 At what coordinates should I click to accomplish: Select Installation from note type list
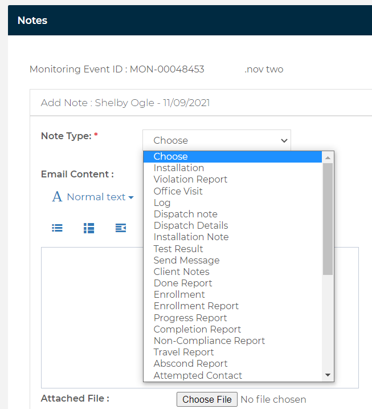[x=232, y=168]
